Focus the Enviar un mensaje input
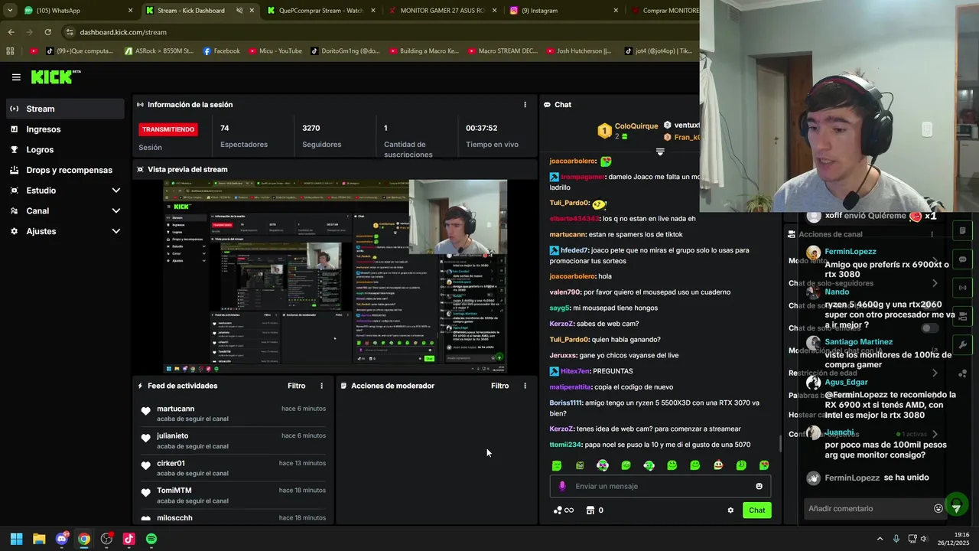Image resolution: width=979 pixels, height=551 pixels. 660,486
